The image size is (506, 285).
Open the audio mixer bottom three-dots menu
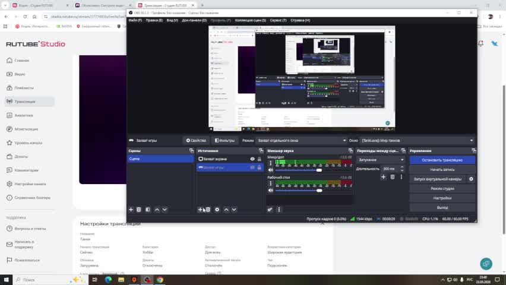(x=279, y=210)
